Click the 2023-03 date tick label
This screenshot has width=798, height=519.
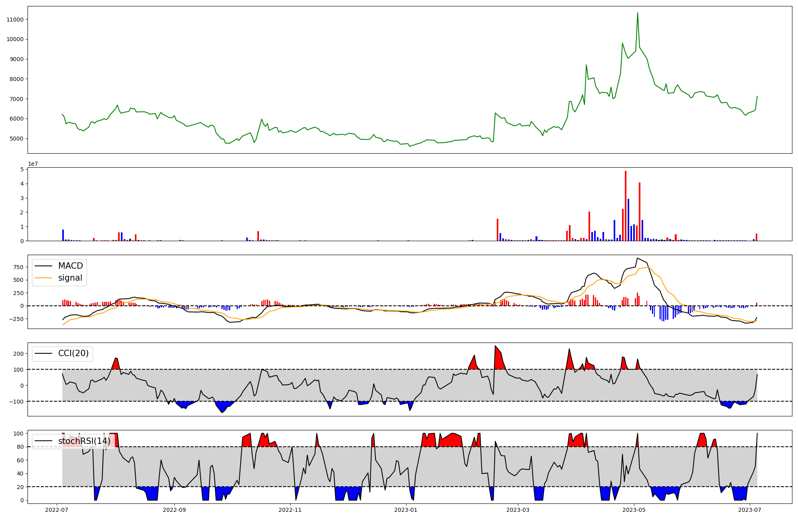tap(518, 510)
